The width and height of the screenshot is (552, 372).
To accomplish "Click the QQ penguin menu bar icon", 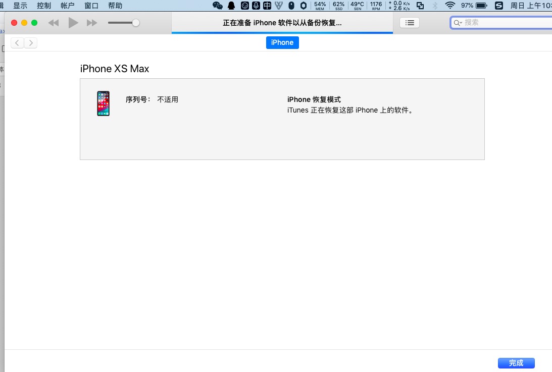I will click(231, 6).
